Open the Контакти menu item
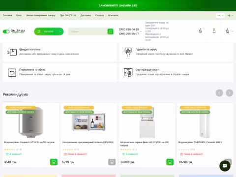236x177 pixels. click(x=113, y=15)
